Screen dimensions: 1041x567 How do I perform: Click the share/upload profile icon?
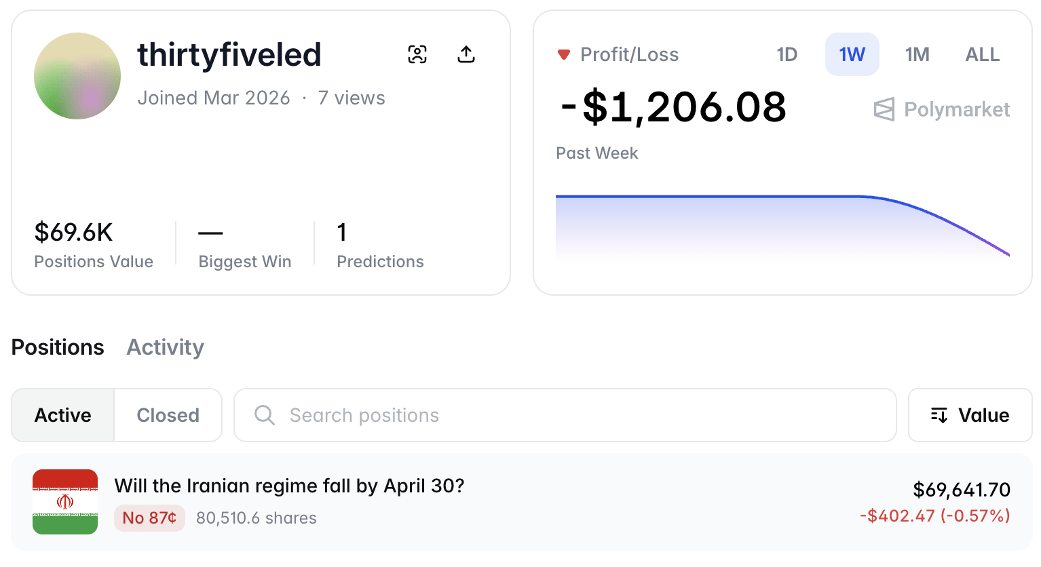(x=466, y=54)
